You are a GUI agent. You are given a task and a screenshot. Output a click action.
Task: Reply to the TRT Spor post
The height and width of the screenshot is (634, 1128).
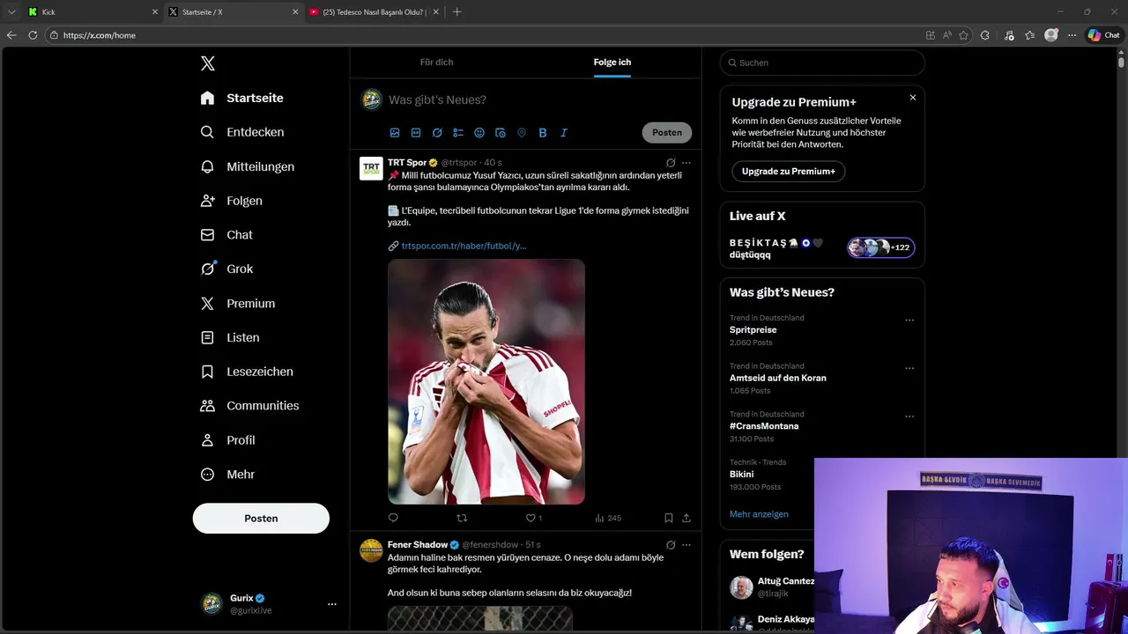[x=393, y=518]
